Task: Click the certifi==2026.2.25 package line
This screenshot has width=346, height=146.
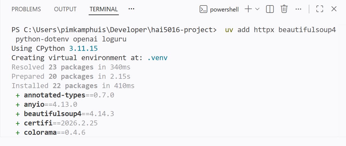Action: point(60,123)
